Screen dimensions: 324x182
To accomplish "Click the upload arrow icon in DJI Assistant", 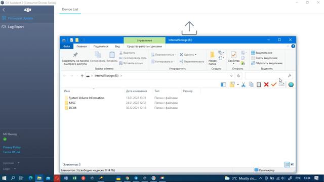I will click(x=189, y=28).
